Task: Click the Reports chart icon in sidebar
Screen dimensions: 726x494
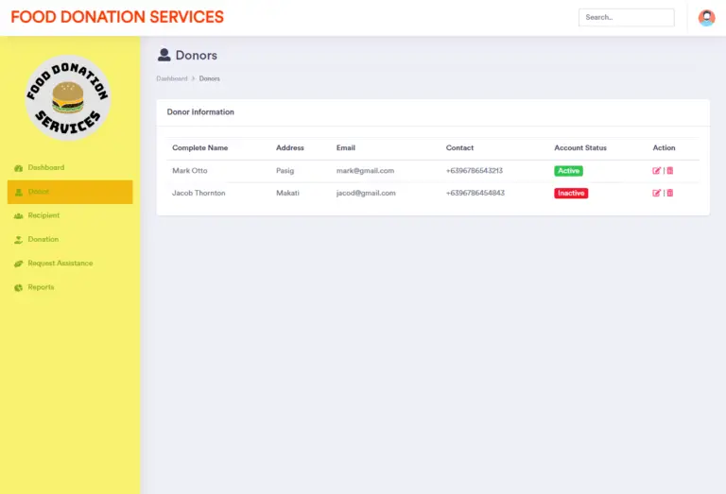Action: click(x=19, y=288)
